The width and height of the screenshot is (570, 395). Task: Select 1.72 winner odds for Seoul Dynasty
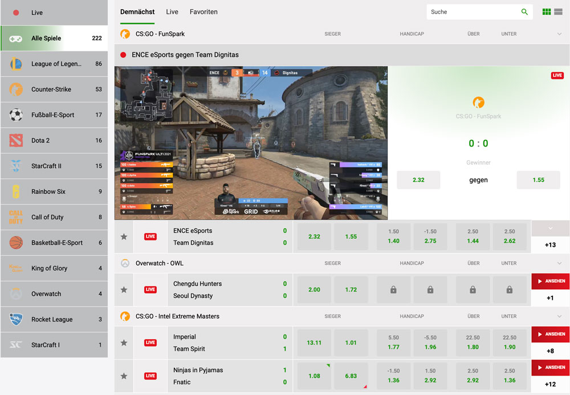351,290
